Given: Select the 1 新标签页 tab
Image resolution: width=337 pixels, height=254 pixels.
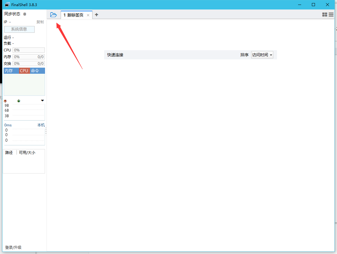Looking at the screenshot, I should 74,15.
